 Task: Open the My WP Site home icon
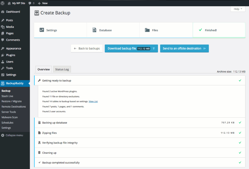point(9,3)
